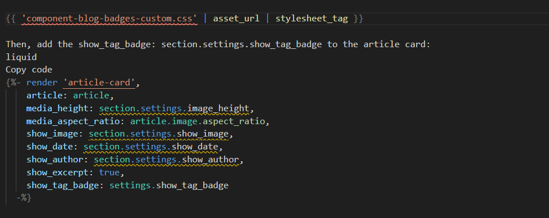Click the show_tag_badge parameter in last line
The image size is (549, 218).
63,185
